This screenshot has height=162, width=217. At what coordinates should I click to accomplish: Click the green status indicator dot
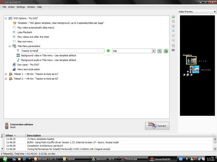click(108, 51)
